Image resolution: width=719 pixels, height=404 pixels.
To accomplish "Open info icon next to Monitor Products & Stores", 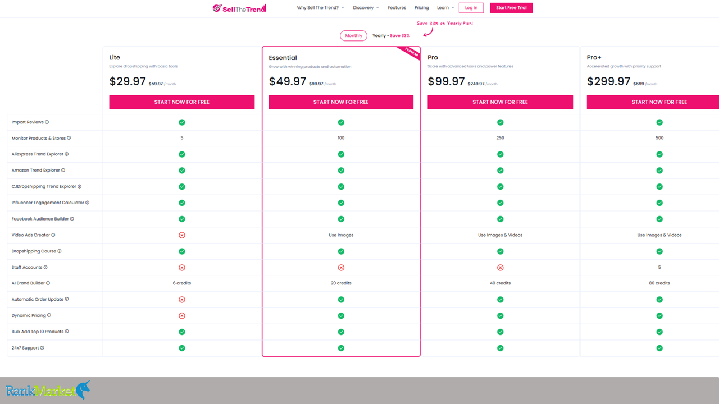I will coord(69,138).
